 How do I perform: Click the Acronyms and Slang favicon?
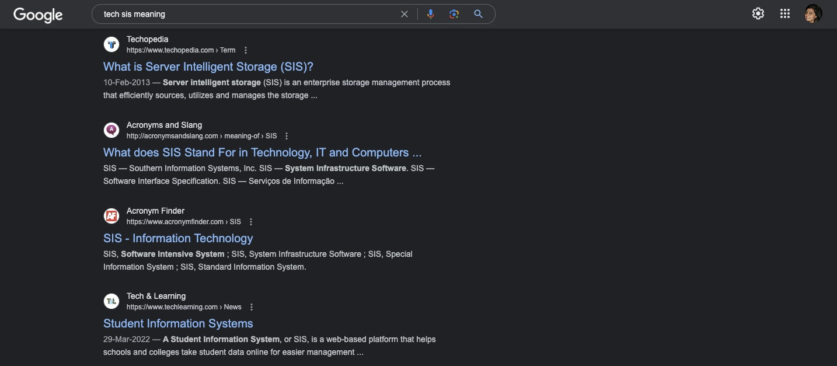point(111,130)
